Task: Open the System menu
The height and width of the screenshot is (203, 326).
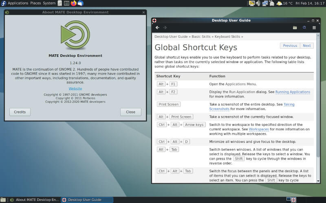Action: (x=49, y=3)
